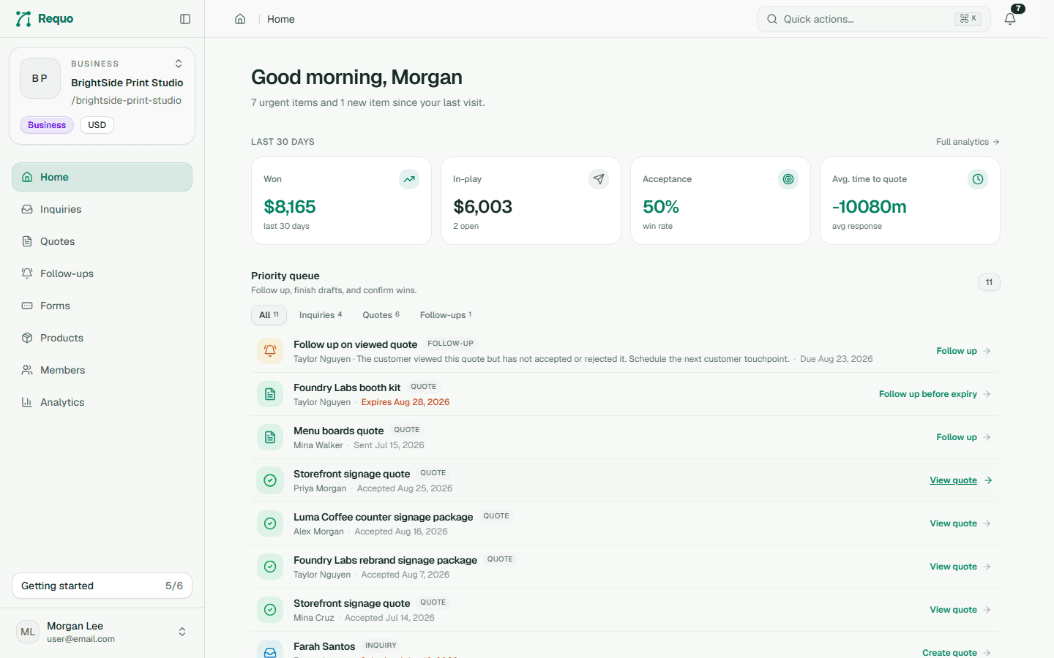Open Members in the sidebar
Screen dimensions: 1054x658
point(102,370)
